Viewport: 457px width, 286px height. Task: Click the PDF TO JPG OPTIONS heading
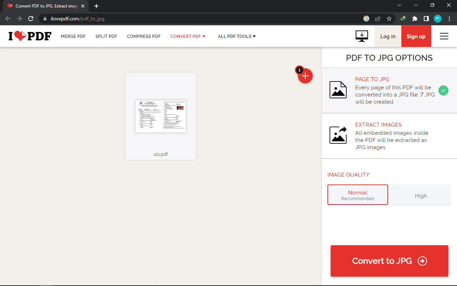390,58
